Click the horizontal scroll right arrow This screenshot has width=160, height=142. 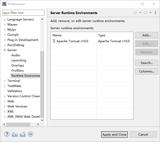tap(38, 125)
